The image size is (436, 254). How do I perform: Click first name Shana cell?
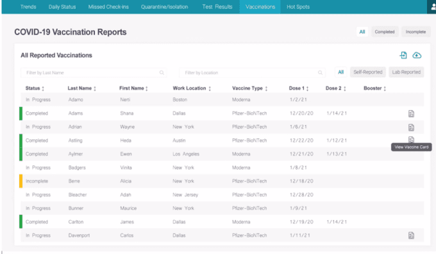127,113
